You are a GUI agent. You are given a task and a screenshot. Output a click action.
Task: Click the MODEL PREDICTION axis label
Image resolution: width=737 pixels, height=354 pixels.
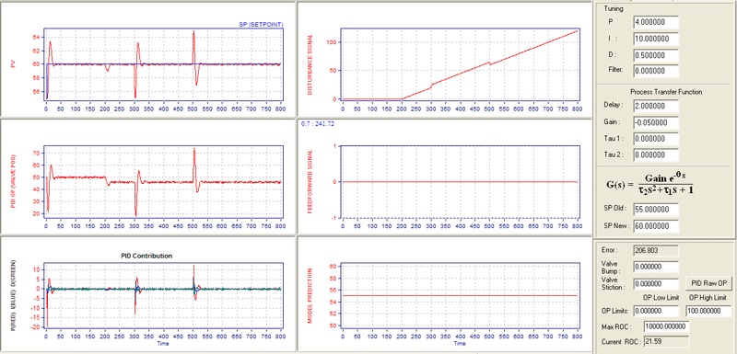[x=310, y=296]
